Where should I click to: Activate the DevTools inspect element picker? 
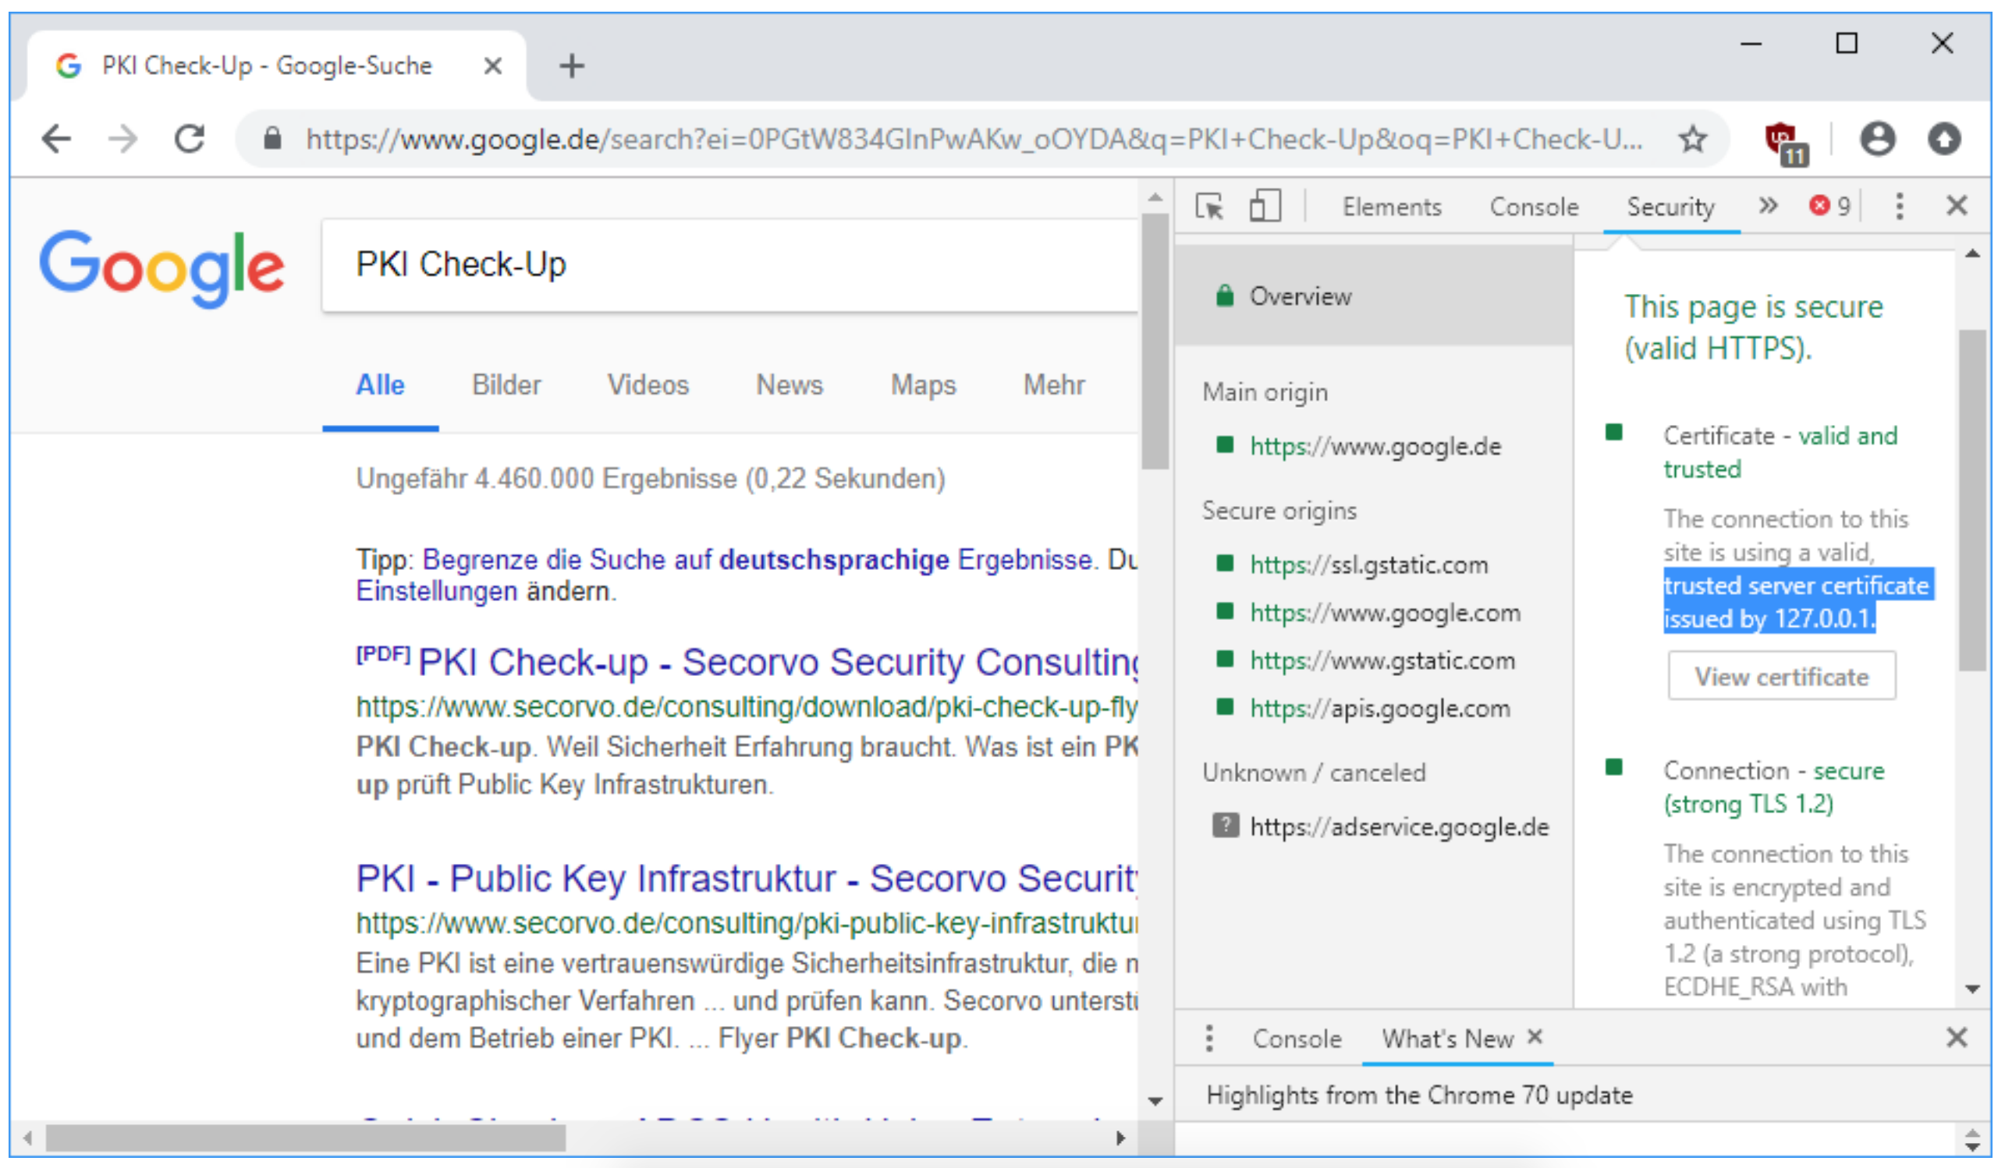(1209, 207)
